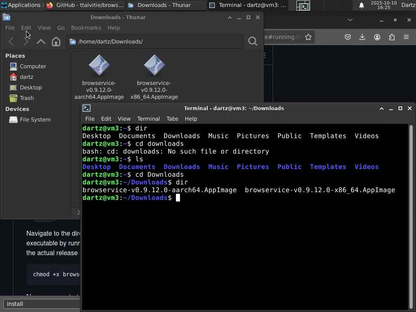This screenshot has height=312, width=416.
Task: Open Thunar View menu
Action: coord(44,28)
